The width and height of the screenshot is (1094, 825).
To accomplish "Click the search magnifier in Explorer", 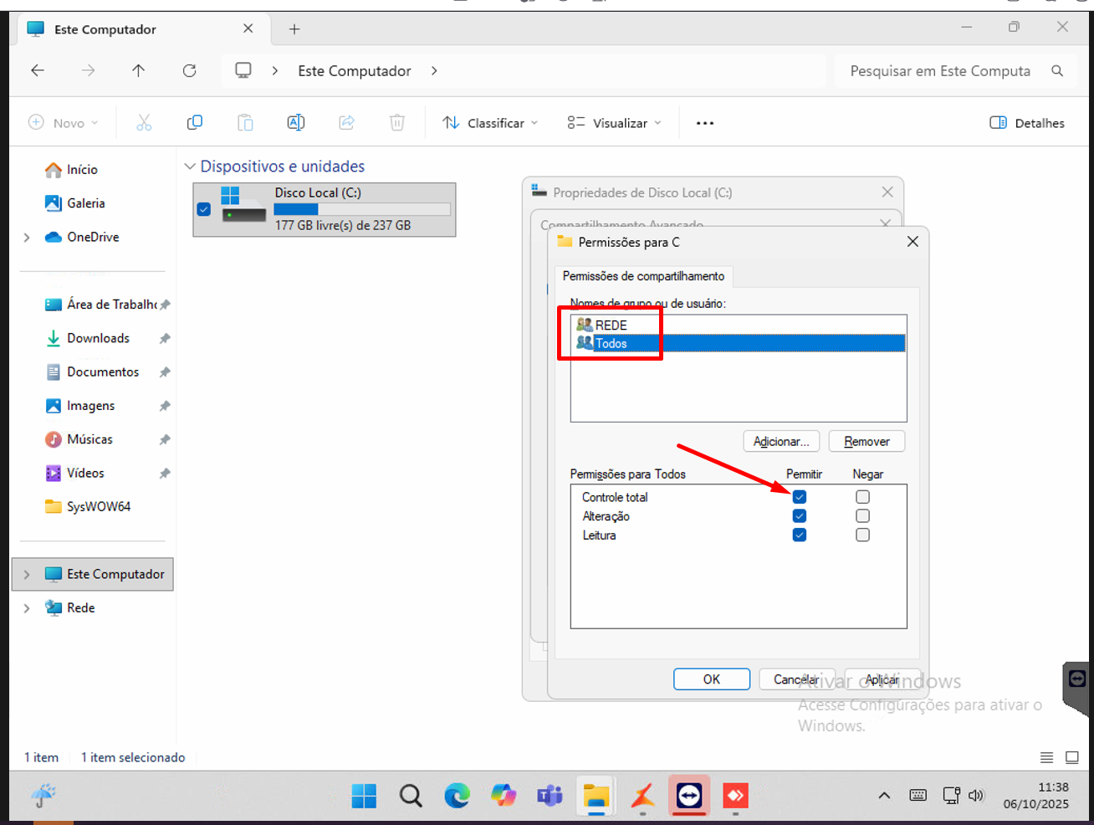I will [1057, 71].
